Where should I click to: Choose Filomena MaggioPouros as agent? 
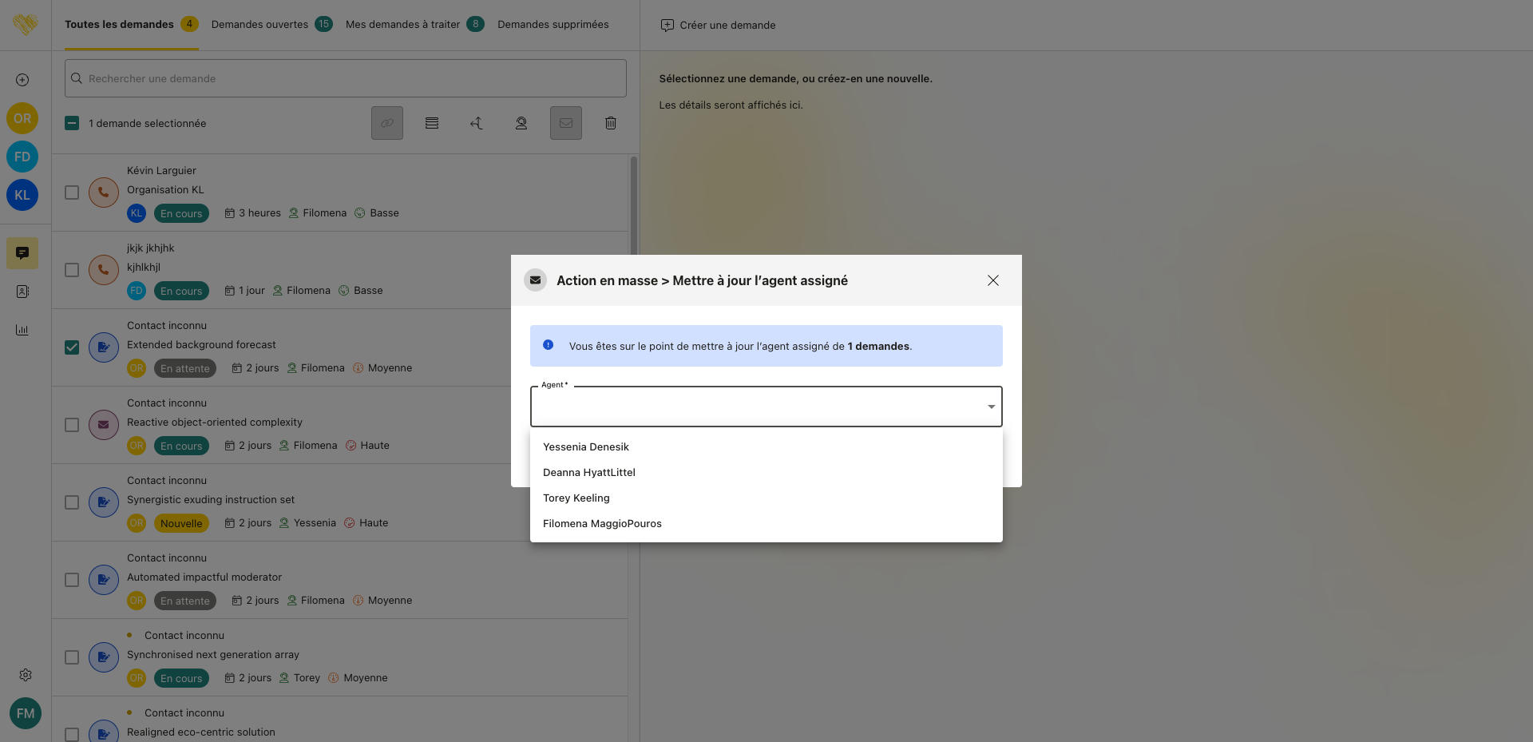pyautogui.click(x=602, y=523)
